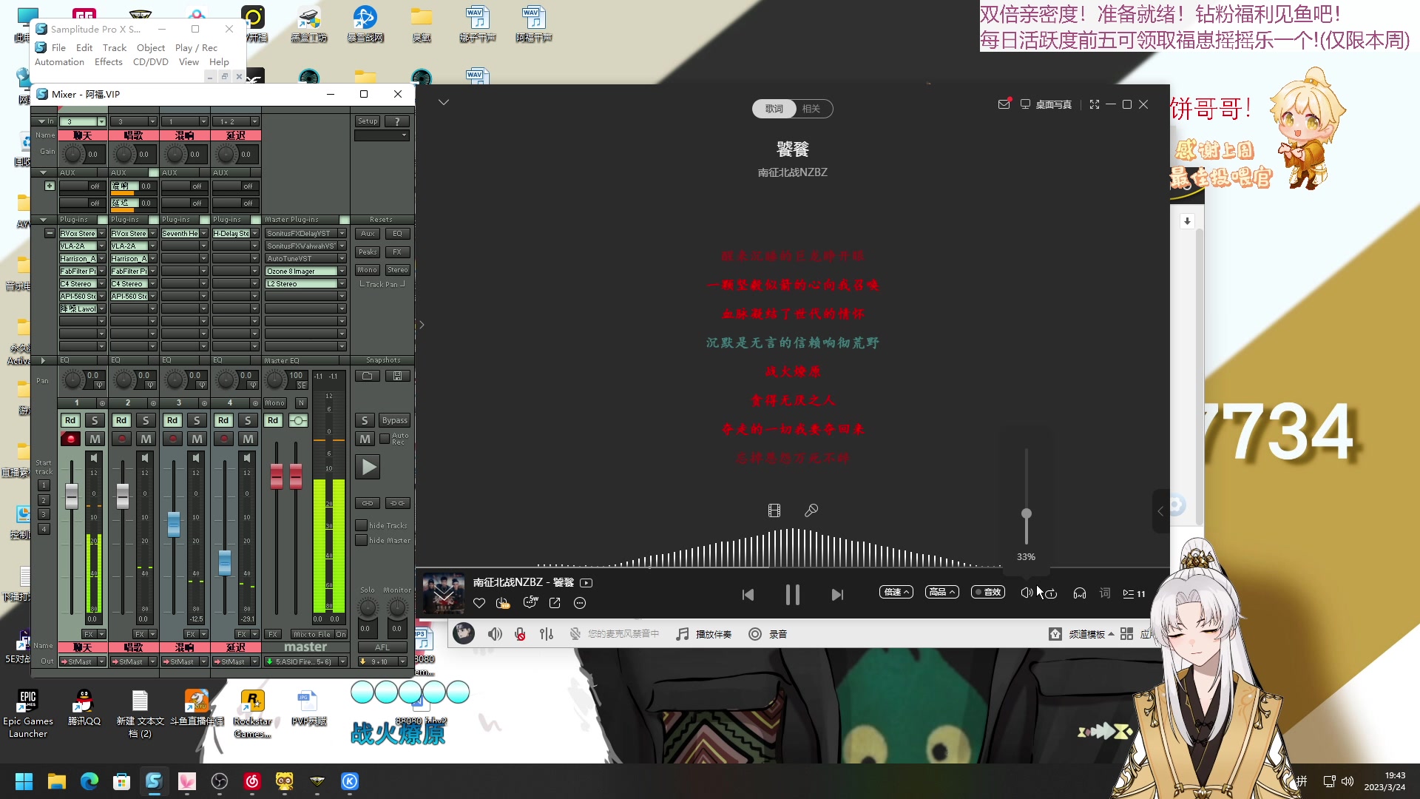Click the album cover thumbnail in player bar
Screen dimensions: 1420x799
pyautogui.click(x=444, y=593)
